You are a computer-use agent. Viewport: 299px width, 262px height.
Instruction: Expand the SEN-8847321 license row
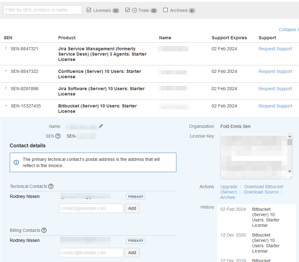coord(6,48)
